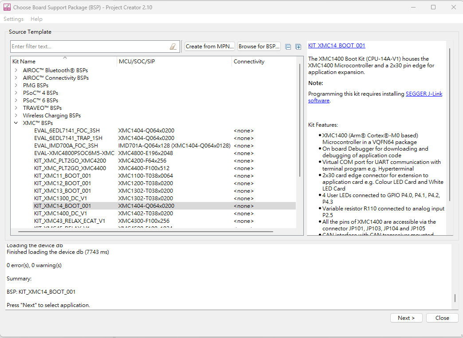The width and height of the screenshot is (463, 338).
Task: Click the kit list horizontal scrollbar
Action: (x=145, y=231)
